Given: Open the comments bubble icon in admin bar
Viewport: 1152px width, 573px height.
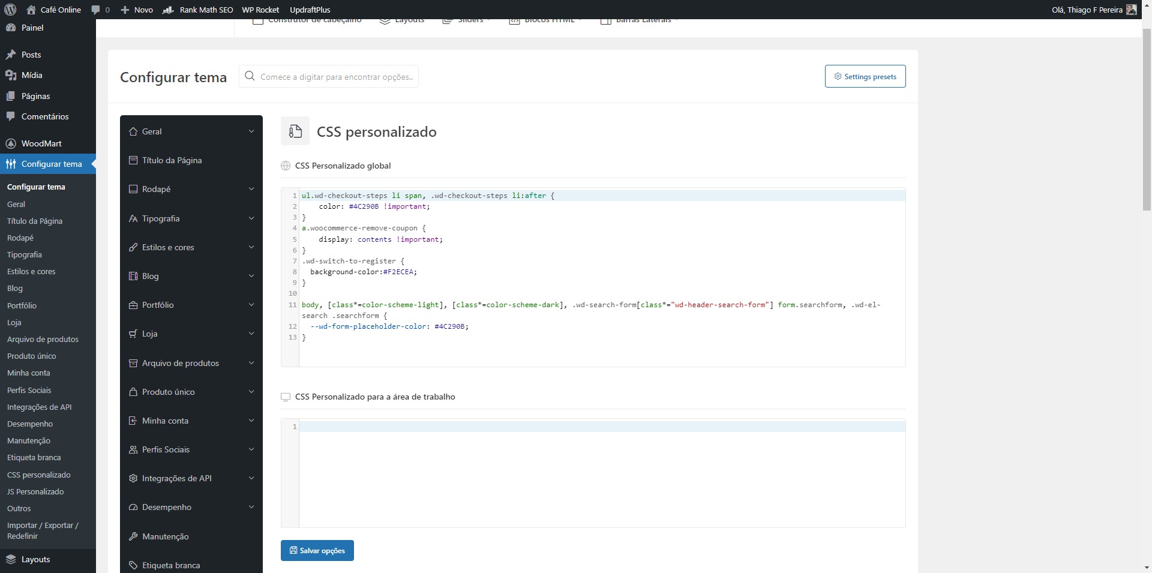Looking at the screenshot, I should click(95, 10).
